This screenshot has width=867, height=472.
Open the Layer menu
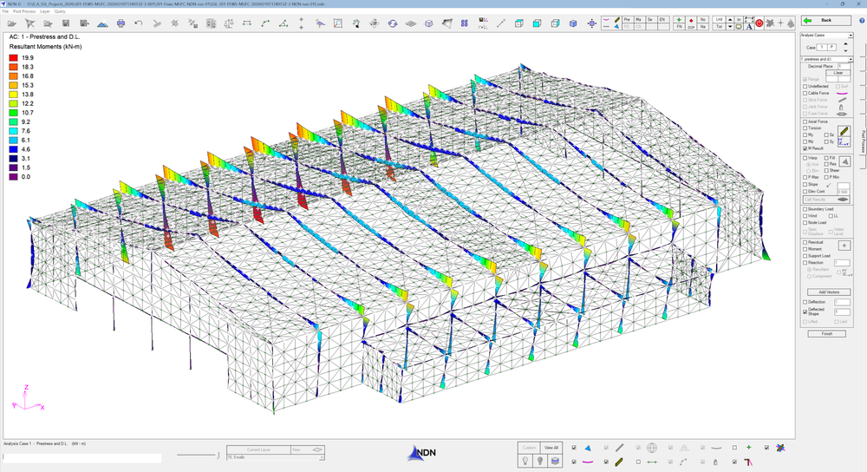click(x=45, y=11)
